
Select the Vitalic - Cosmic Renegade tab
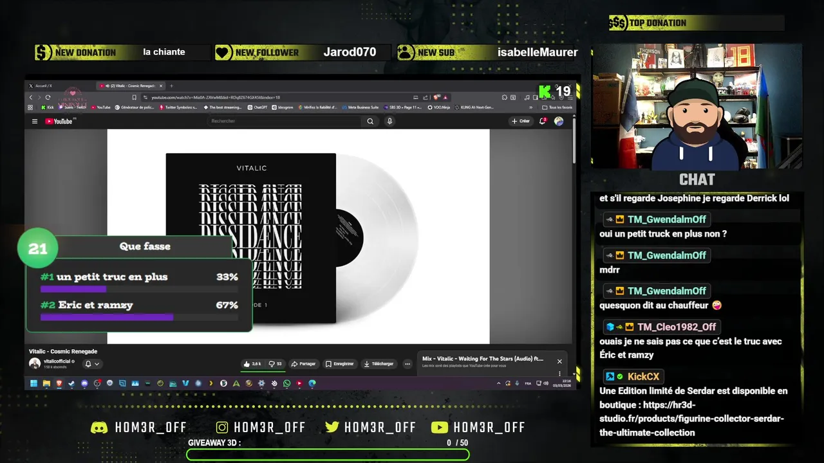coord(129,86)
